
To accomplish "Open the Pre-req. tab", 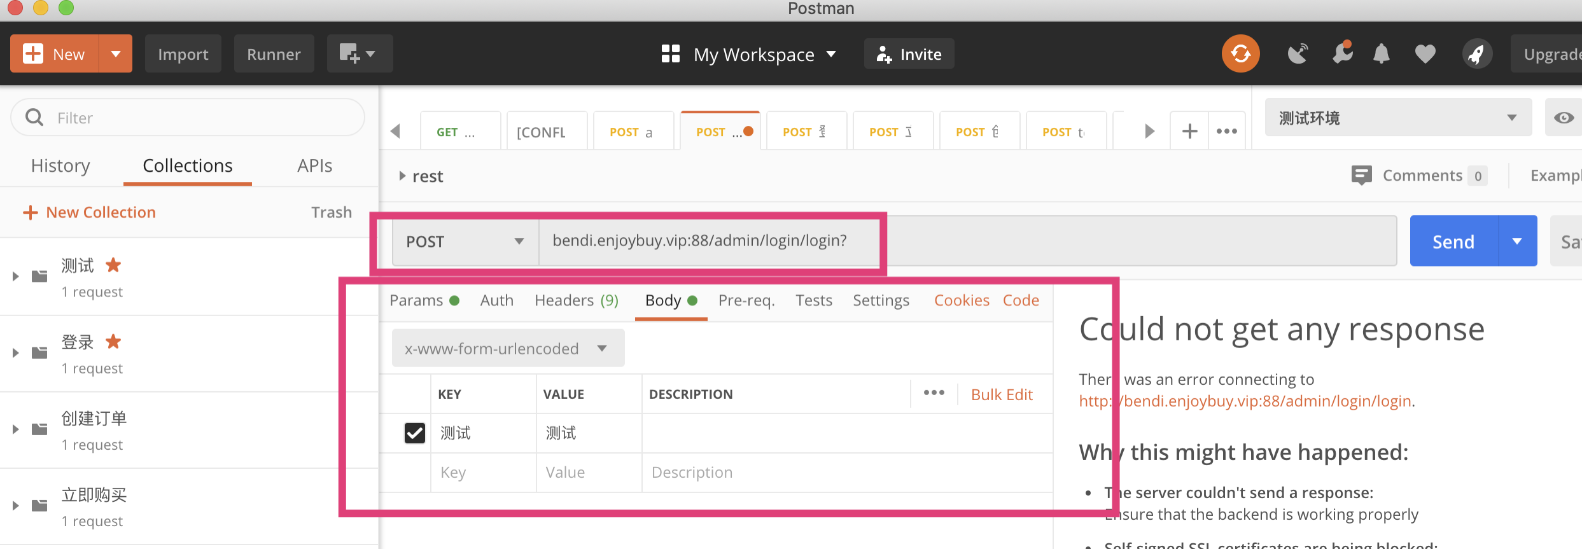I will click(x=746, y=300).
